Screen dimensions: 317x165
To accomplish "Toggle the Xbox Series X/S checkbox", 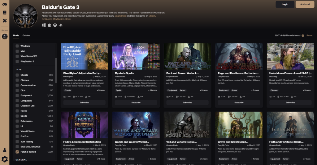I will 17,56.
